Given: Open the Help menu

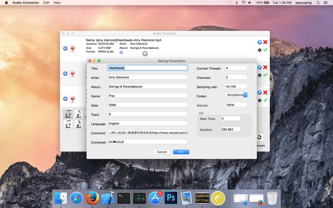Looking at the screenshot, I should tap(57, 2).
